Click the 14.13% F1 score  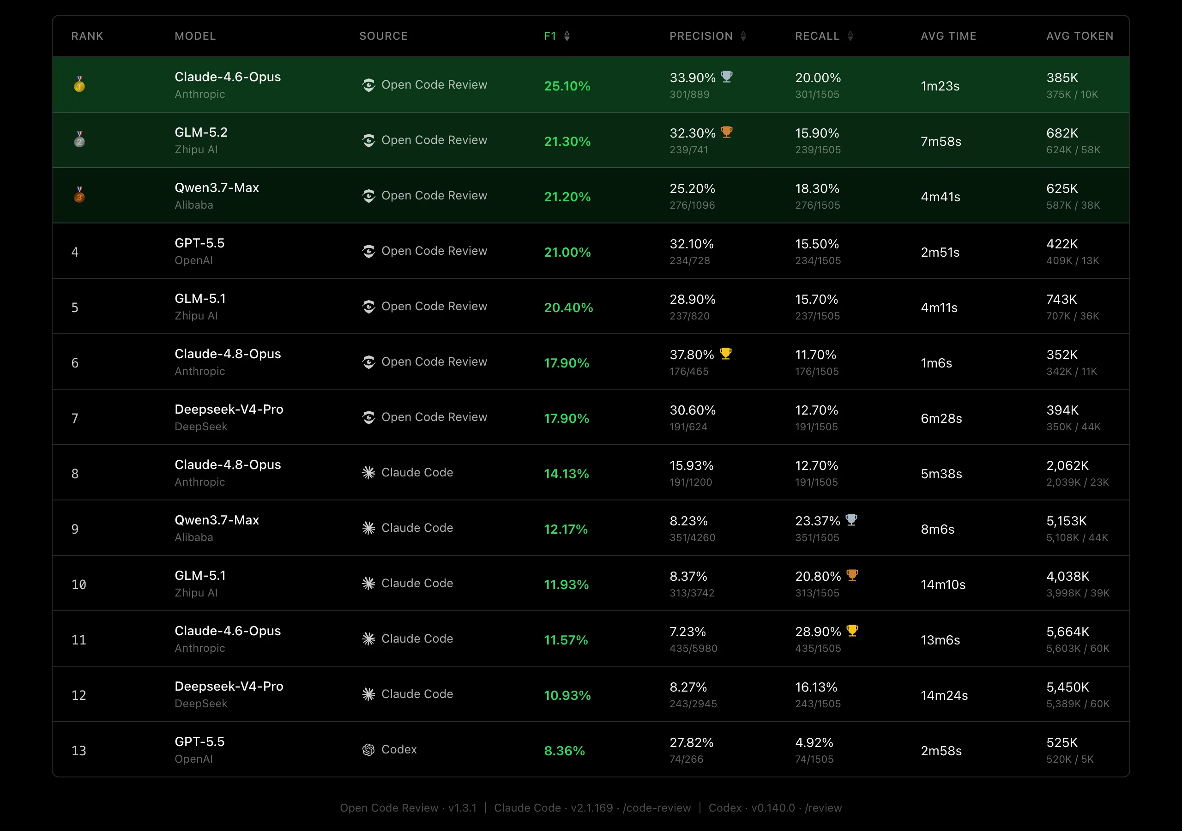click(566, 474)
